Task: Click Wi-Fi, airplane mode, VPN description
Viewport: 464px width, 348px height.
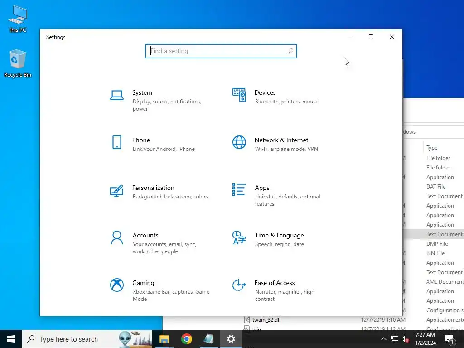Action: pos(286,149)
